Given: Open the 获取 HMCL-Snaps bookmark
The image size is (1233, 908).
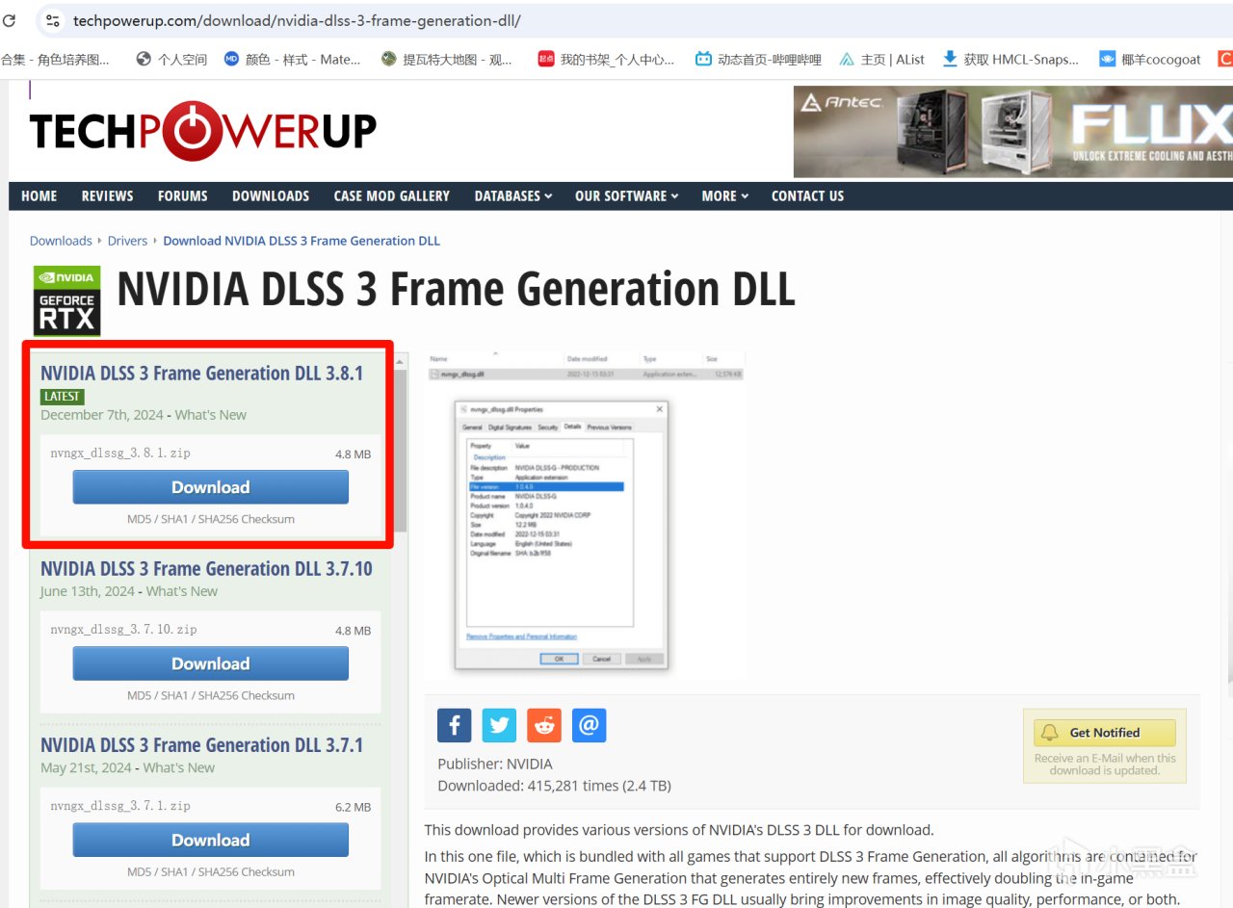Looking at the screenshot, I should [x=1010, y=59].
